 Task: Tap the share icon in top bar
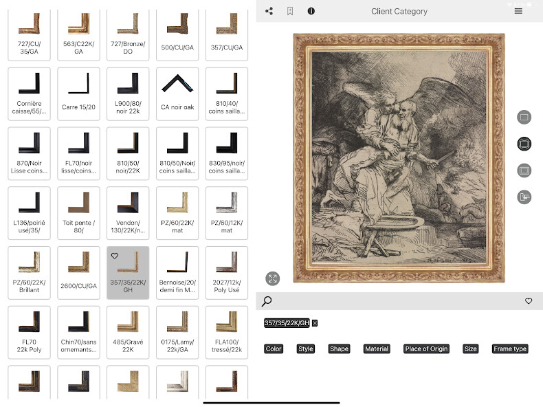click(x=269, y=11)
